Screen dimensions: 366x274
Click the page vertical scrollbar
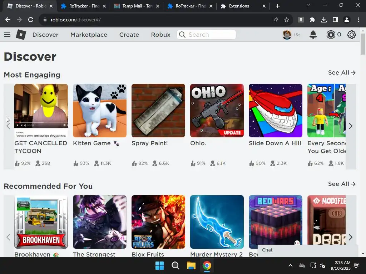(x=363, y=44)
